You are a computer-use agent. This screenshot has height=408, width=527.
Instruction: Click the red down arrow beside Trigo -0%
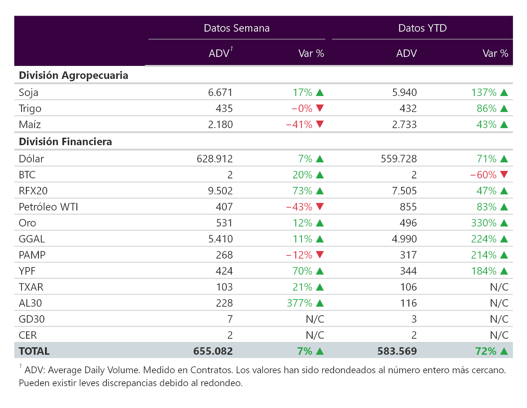320,108
